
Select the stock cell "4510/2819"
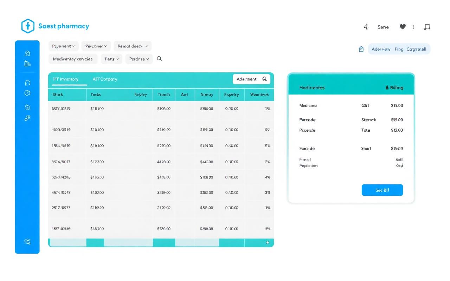tap(61, 130)
